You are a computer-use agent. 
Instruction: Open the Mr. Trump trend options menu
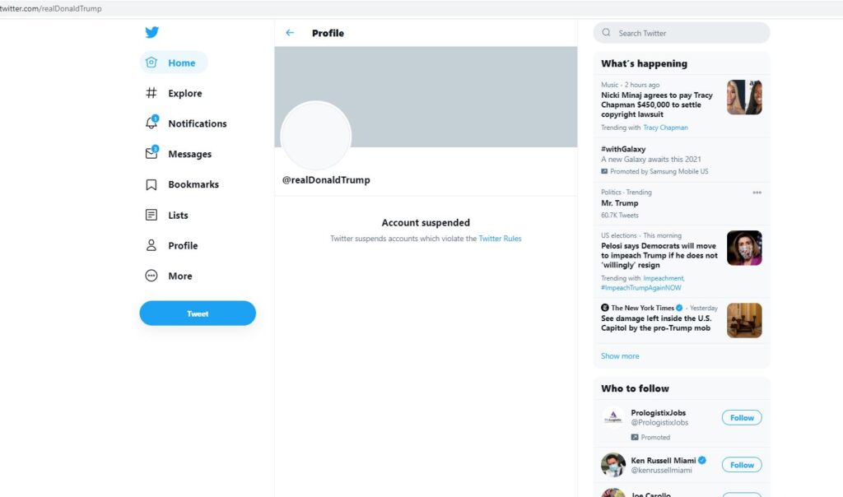pyautogui.click(x=757, y=193)
